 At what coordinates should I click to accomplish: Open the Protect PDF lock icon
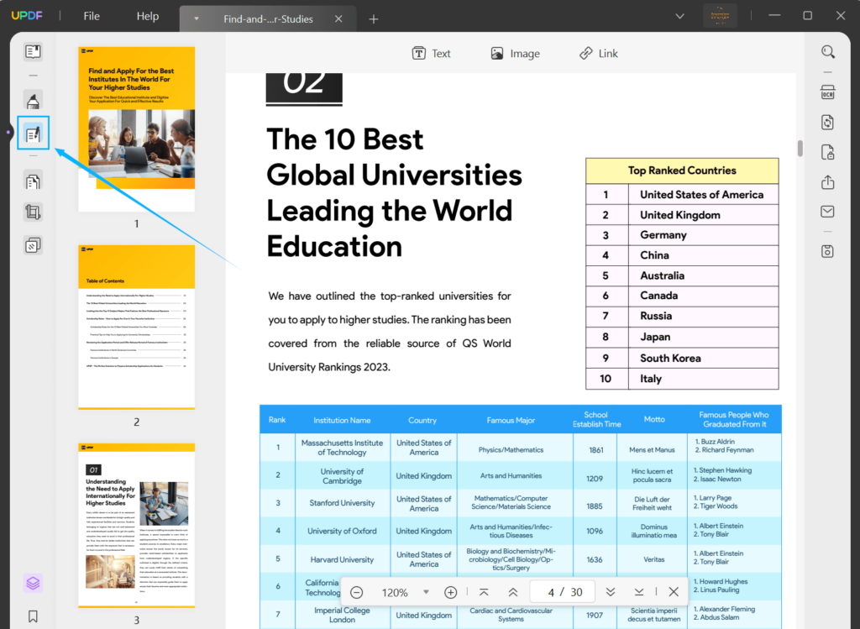coord(828,152)
